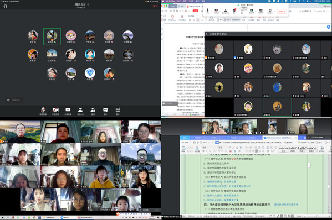Image resolution: width=332 pixels, height=220 pixels.
Task: Unmute the microphone in the dark meeting toolbar
Action: [43, 110]
